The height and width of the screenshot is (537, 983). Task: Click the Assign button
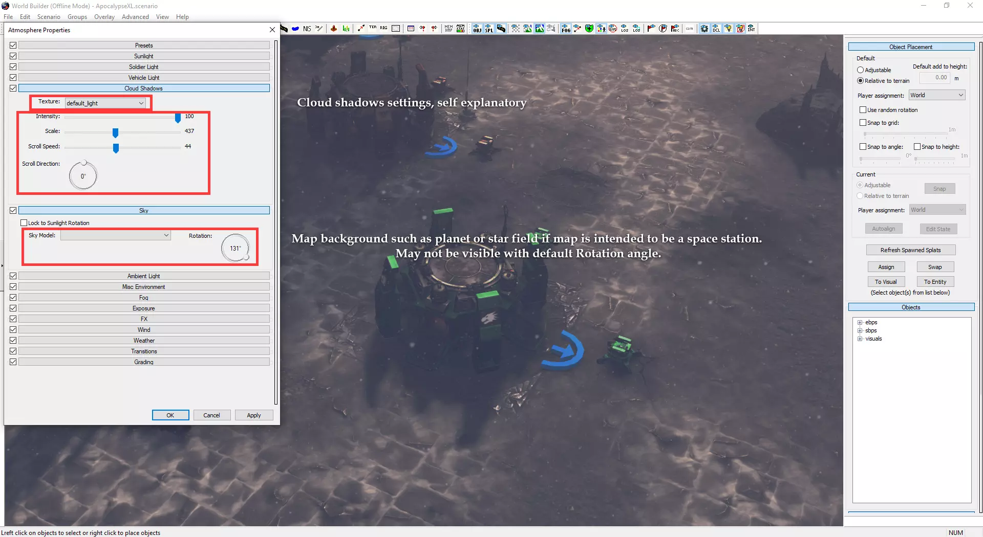886,267
